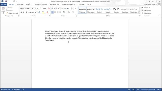The image size is (162, 91).
Task: Apply the Normal style
Action: pos(82,10)
